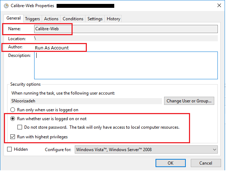The image size is (226, 171).
Task: Close the Calibre-Web Properties dialog
Action: 217,6
